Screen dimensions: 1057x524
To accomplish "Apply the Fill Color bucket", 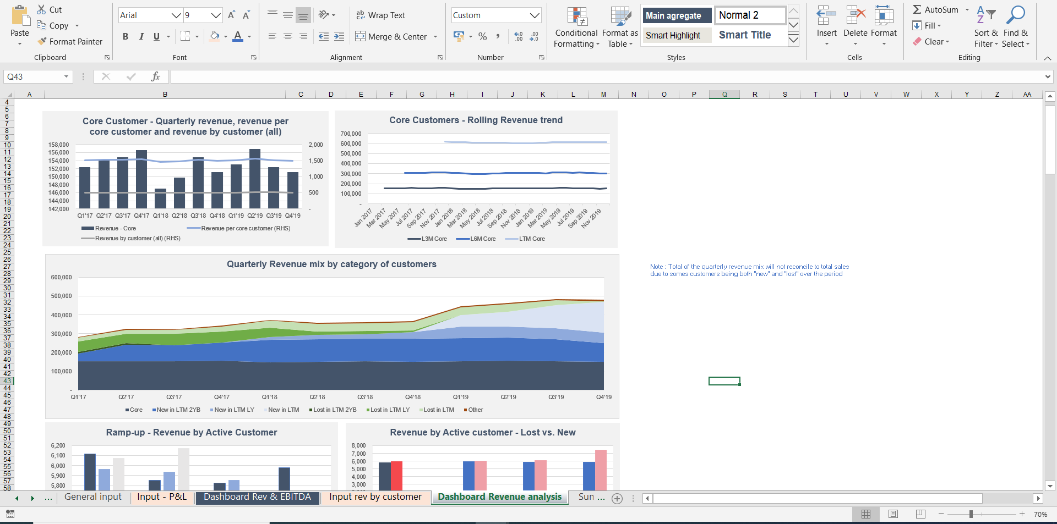I will (215, 36).
